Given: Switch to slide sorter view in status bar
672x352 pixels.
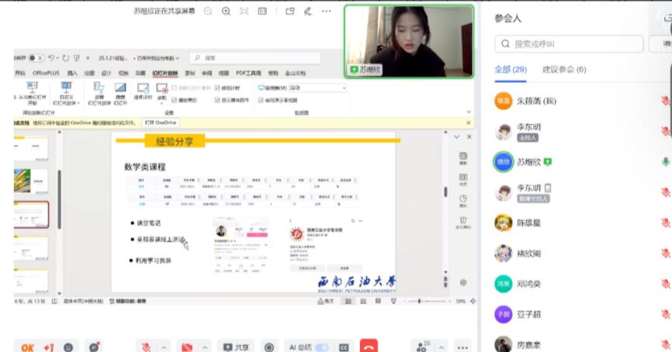Looking at the screenshot, I should point(363,302).
